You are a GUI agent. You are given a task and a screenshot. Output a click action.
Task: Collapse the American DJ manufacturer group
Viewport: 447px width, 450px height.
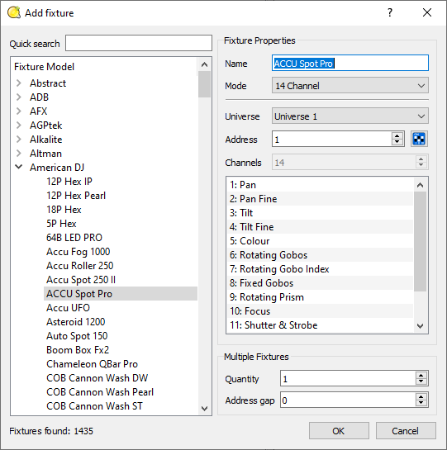pos(19,167)
